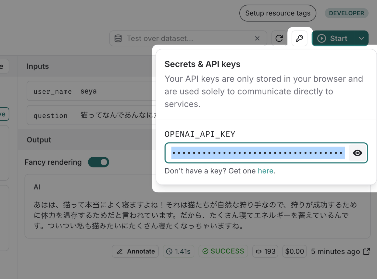Click the SUCCESS status badge
The height and width of the screenshot is (279, 377).
[x=223, y=251]
